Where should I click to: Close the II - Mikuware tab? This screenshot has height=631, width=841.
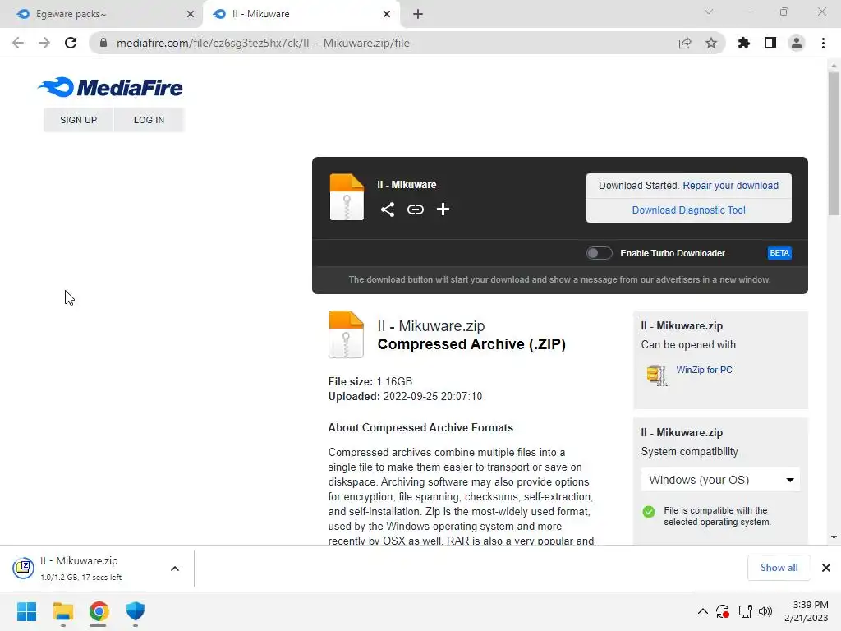[x=387, y=14]
